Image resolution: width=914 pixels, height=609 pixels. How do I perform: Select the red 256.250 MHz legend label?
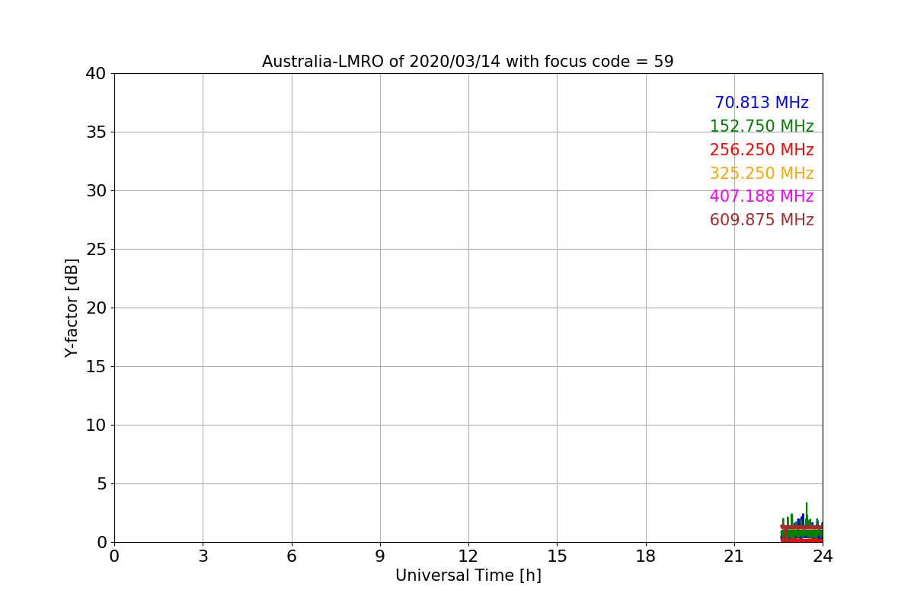[x=762, y=150]
